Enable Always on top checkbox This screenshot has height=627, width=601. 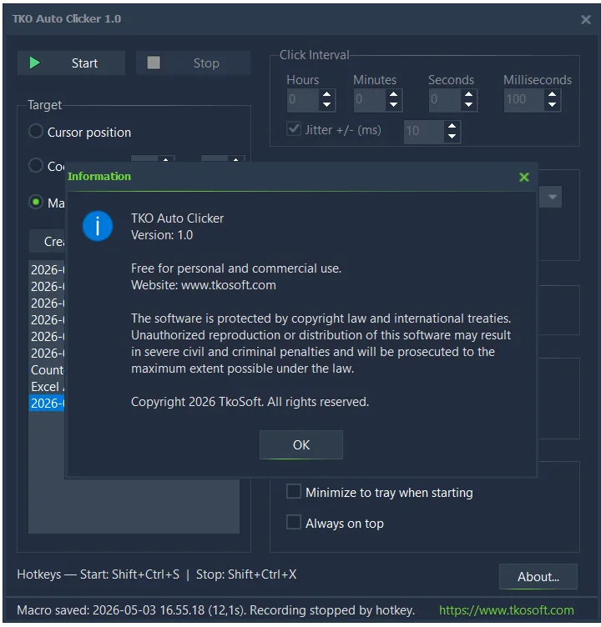pyautogui.click(x=294, y=522)
